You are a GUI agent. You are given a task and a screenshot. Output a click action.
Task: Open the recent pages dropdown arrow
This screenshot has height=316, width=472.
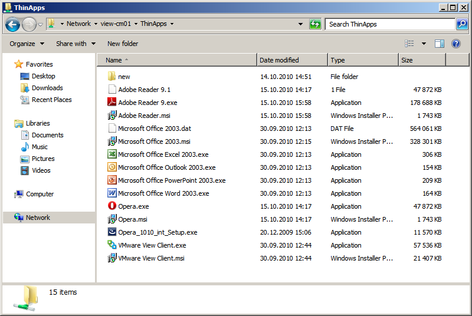(x=40, y=25)
